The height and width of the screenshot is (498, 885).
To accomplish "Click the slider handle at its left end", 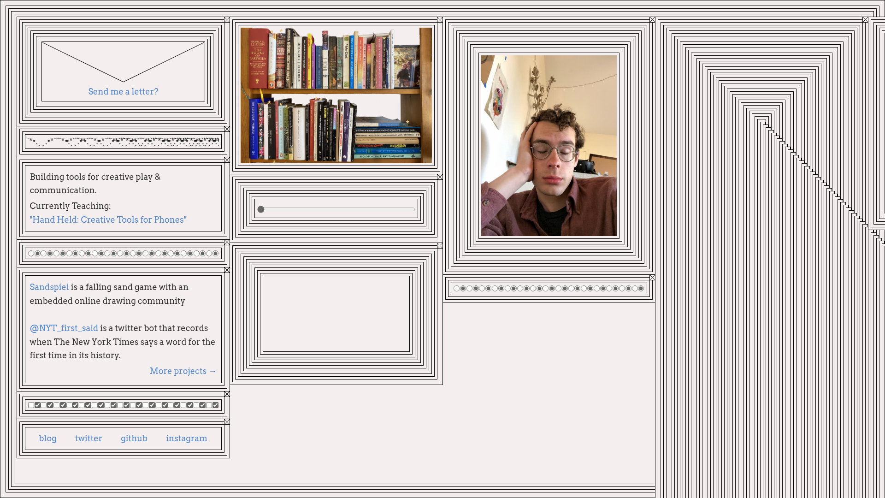I will 261,209.
